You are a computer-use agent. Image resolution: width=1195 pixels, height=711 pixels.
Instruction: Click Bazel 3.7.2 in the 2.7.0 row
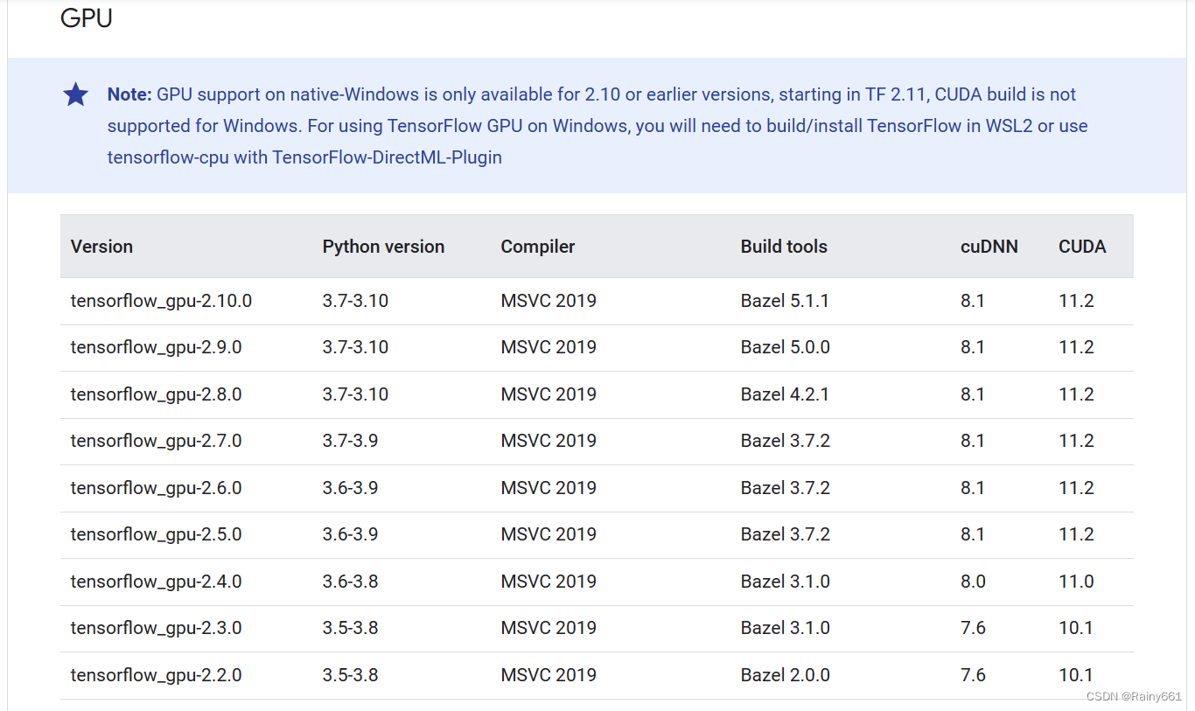click(786, 441)
